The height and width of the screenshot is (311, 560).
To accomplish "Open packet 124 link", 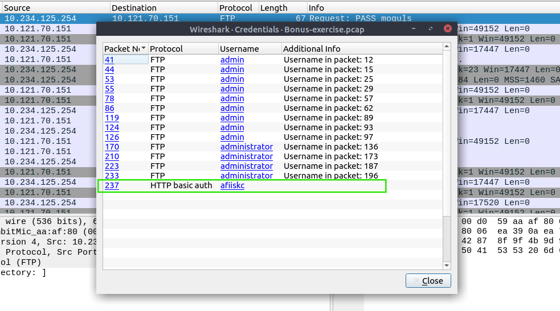I will (x=112, y=127).
